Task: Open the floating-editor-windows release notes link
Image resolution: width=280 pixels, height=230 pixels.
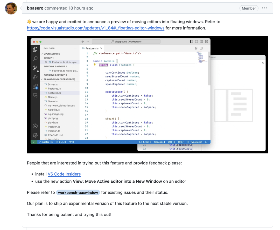Action: pyautogui.click(x=95, y=28)
